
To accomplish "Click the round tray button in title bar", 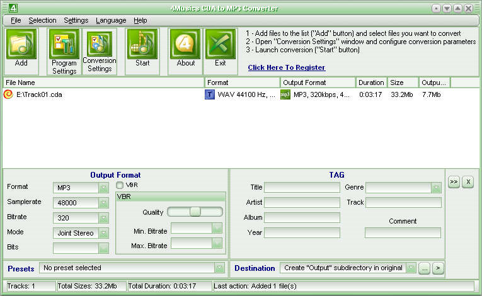I will [x=436, y=8].
